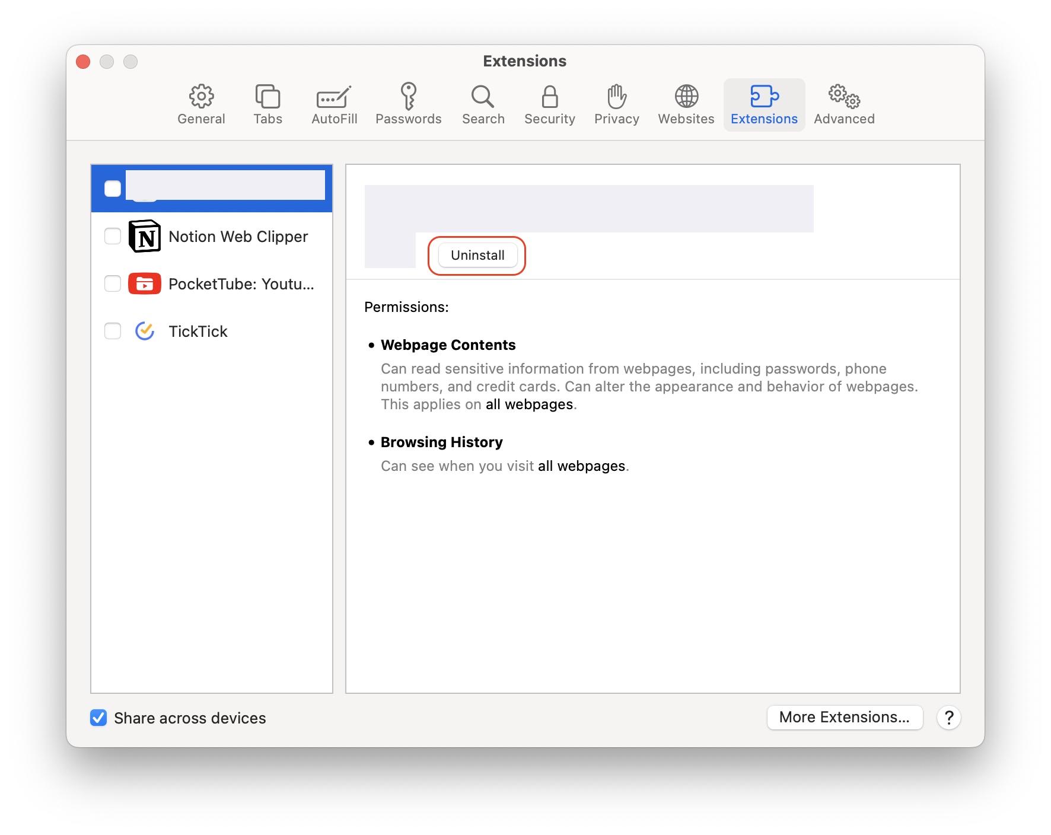Image resolution: width=1051 pixels, height=835 pixels.
Task: Click the Permissions: label
Action: (406, 307)
